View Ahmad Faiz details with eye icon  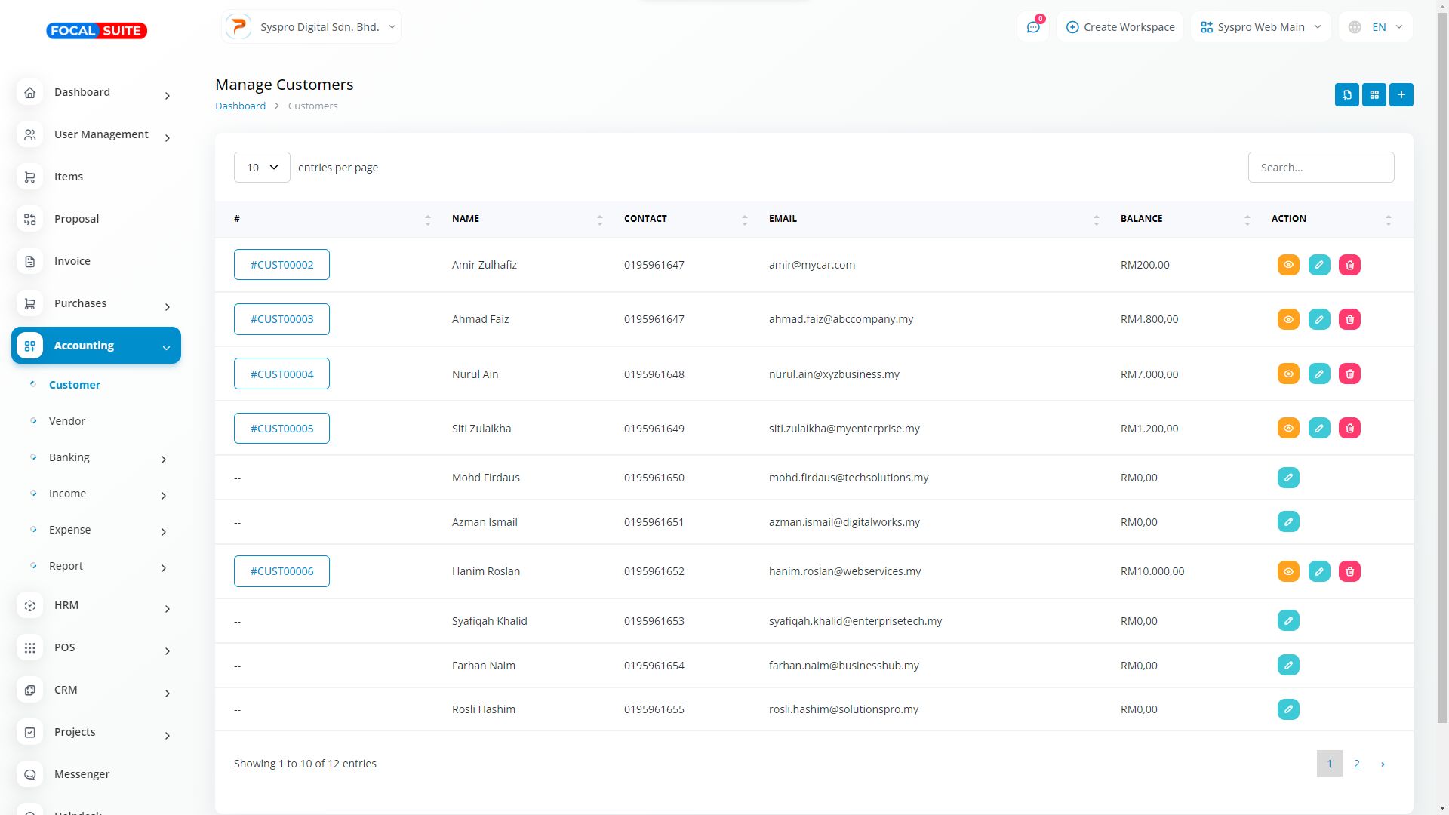1288,319
